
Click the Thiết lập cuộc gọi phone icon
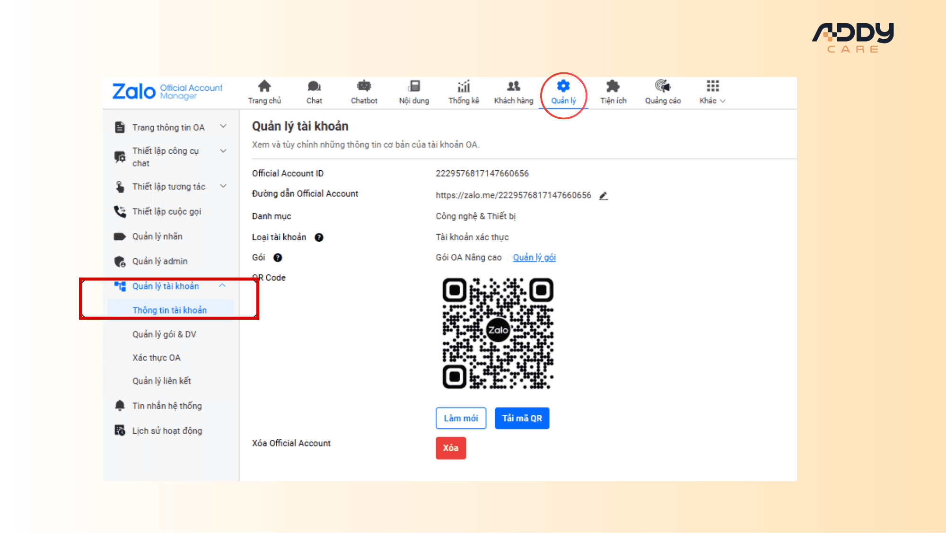click(120, 211)
